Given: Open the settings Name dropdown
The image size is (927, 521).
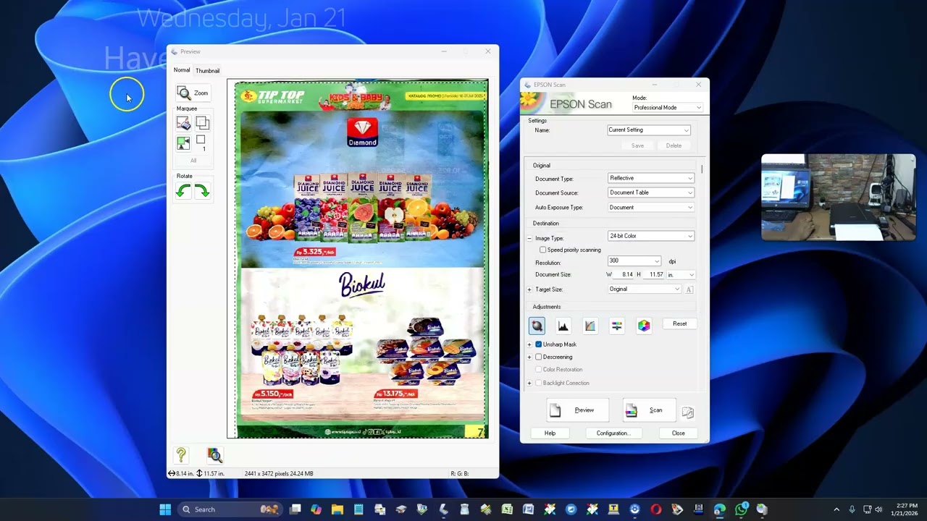Looking at the screenshot, I should (x=649, y=130).
